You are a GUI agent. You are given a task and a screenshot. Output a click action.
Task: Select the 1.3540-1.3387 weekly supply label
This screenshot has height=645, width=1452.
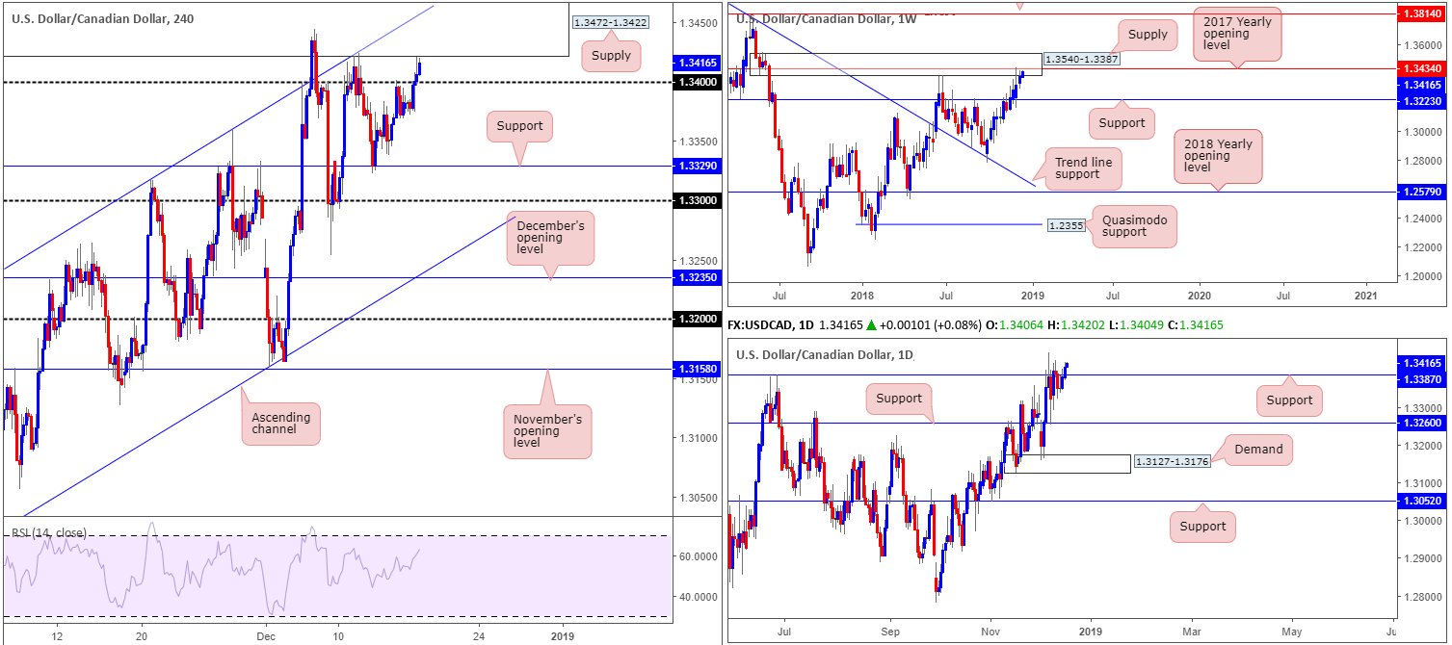[1082, 60]
